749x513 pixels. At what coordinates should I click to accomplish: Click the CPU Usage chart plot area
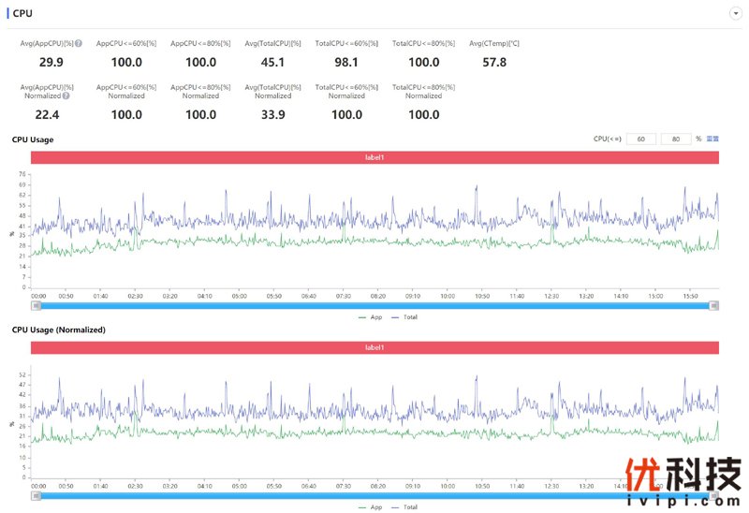[374, 234]
